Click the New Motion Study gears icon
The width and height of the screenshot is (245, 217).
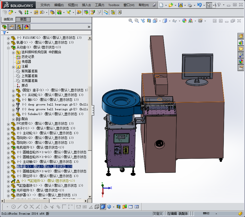79,12
